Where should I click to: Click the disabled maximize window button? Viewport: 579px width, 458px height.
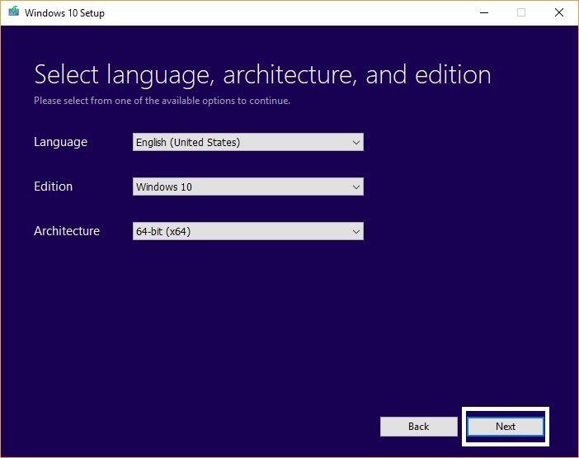click(521, 12)
